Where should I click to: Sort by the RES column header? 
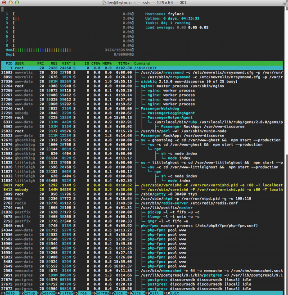click(54, 64)
